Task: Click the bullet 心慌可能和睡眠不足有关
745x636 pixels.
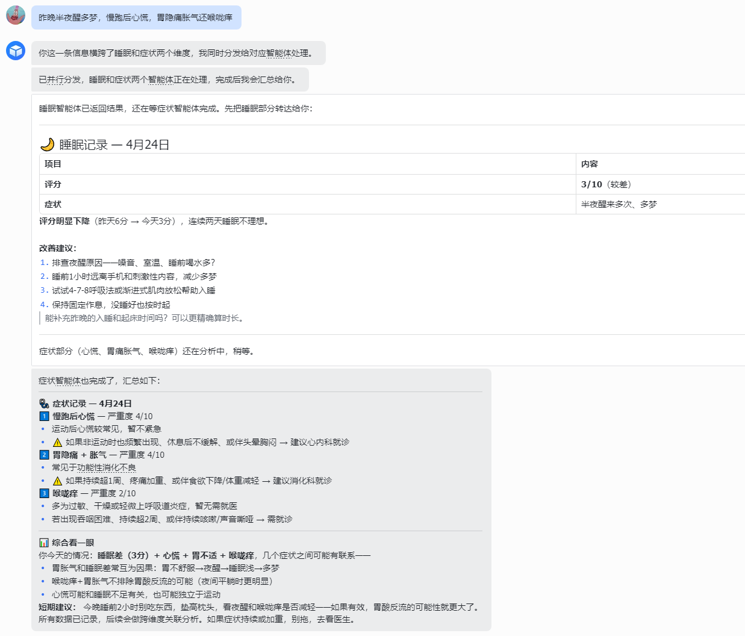Action: point(136,594)
